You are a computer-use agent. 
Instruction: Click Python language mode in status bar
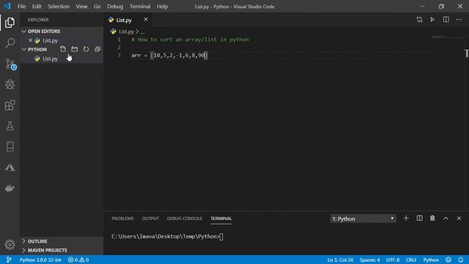point(431,260)
